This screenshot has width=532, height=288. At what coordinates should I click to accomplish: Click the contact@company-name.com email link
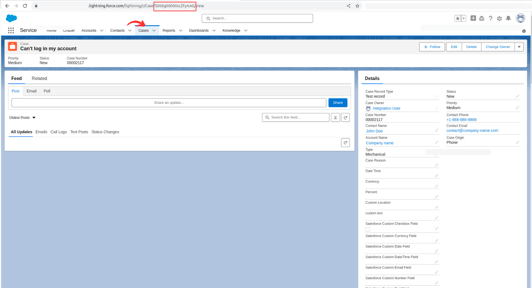pyautogui.click(x=472, y=130)
